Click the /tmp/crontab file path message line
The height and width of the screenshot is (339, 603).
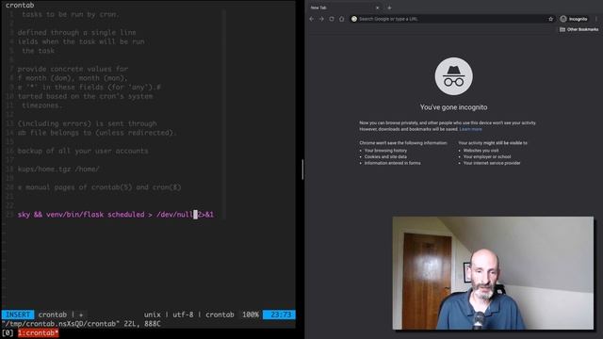click(x=81, y=324)
